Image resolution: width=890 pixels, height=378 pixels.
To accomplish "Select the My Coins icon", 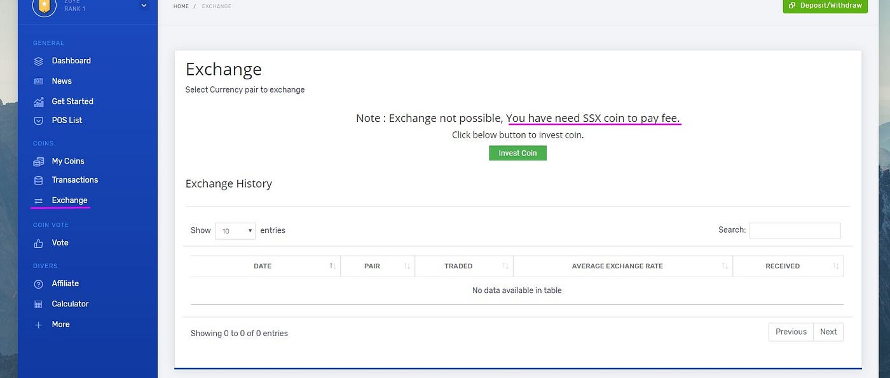I will click(x=39, y=160).
